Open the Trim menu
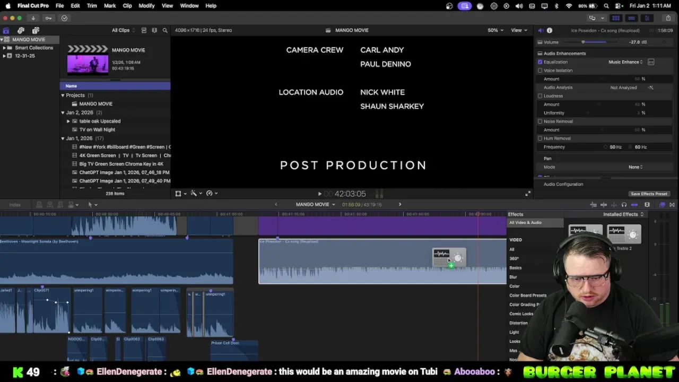 92,6
